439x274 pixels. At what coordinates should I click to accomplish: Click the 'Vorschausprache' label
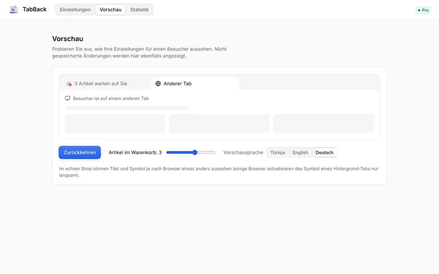(x=243, y=153)
